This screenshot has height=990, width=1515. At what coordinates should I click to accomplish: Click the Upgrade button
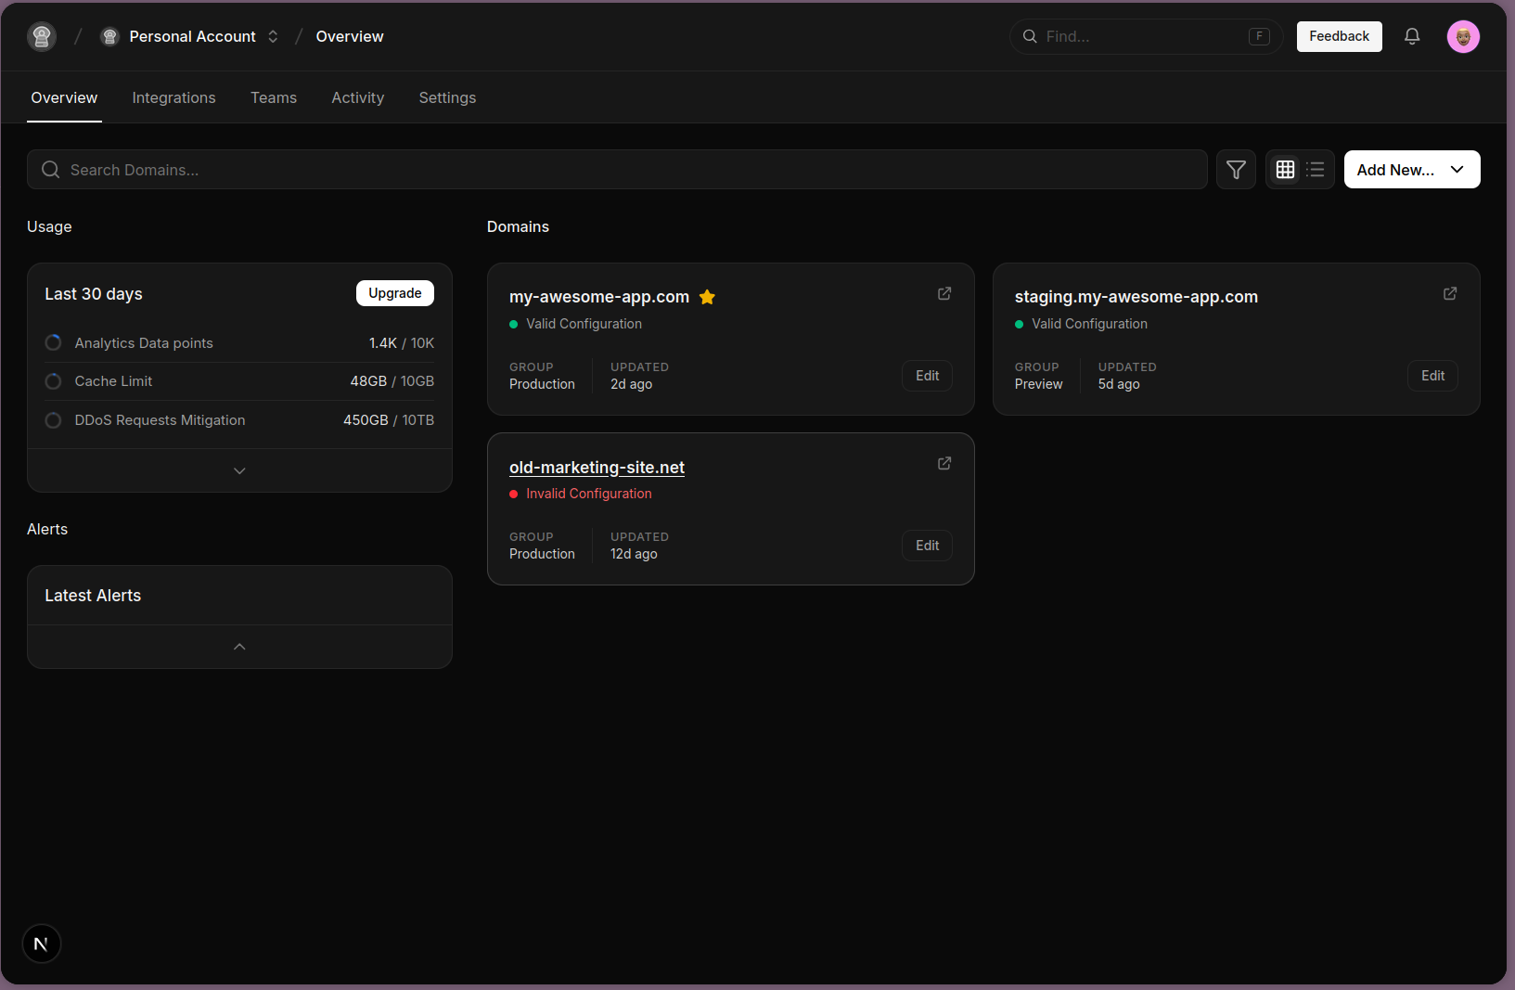click(x=394, y=293)
